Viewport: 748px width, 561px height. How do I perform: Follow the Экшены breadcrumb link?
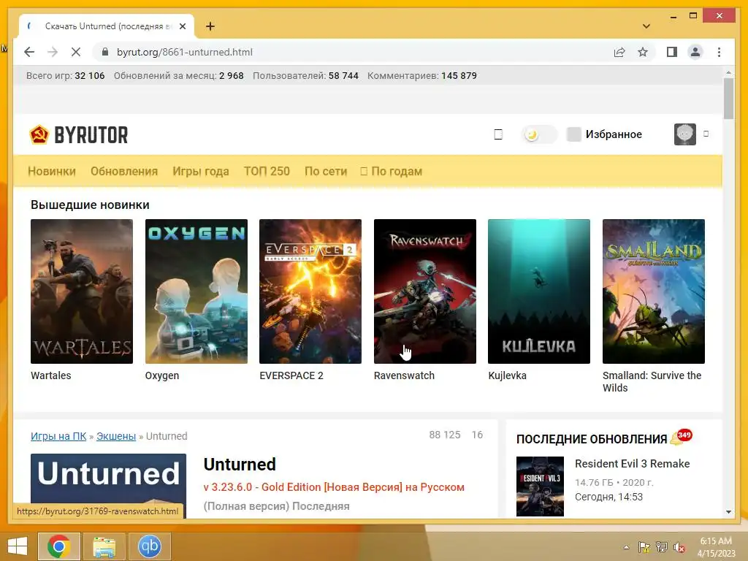pyautogui.click(x=116, y=436)
